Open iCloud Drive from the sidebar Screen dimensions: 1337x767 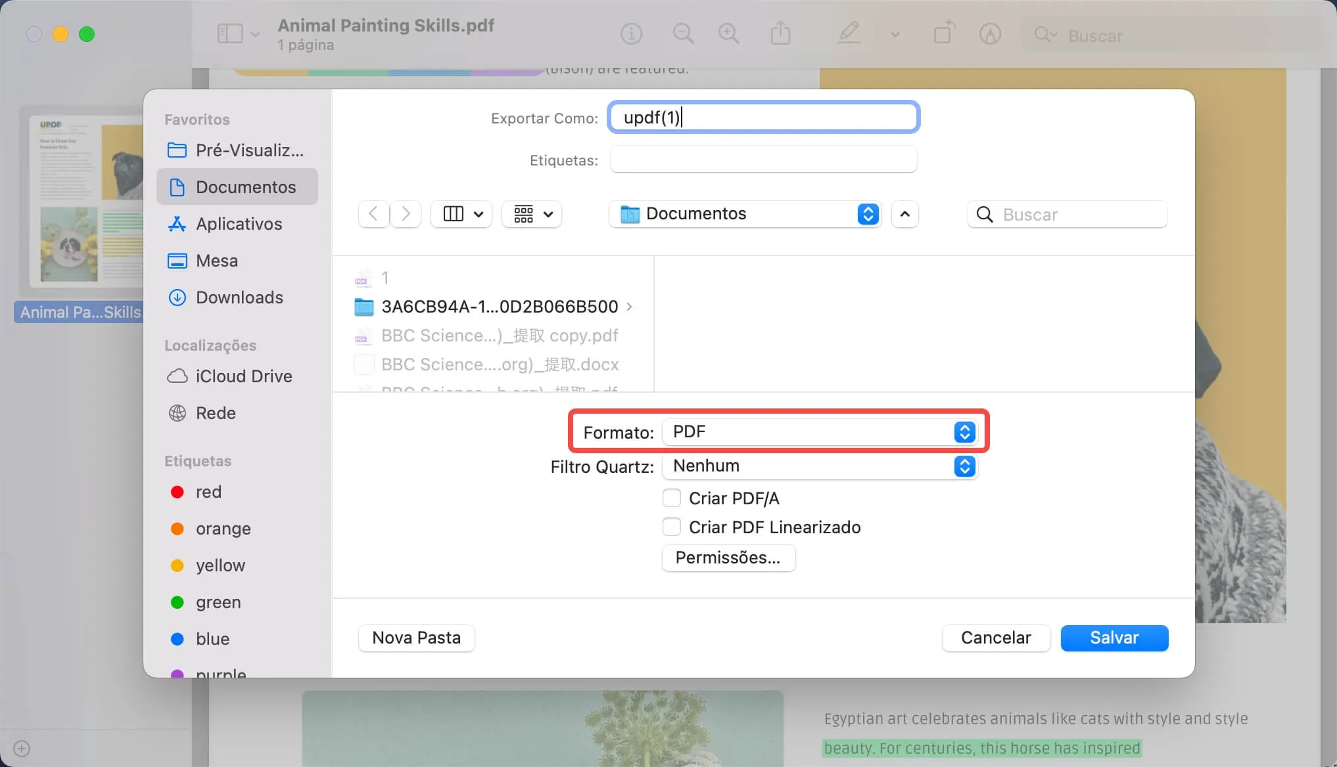click(x=243, y=376)
